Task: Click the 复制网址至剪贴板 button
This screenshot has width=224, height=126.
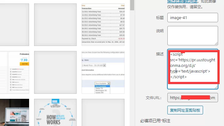Action: [185, 110]
